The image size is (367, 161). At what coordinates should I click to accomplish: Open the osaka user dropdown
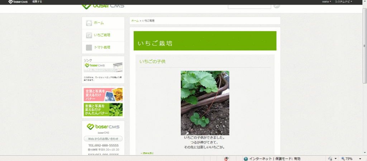tap(326, 2)
